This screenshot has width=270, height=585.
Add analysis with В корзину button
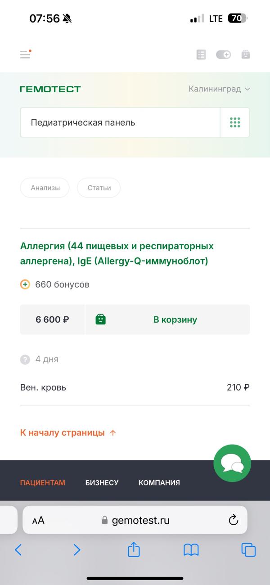click(167, 319)
